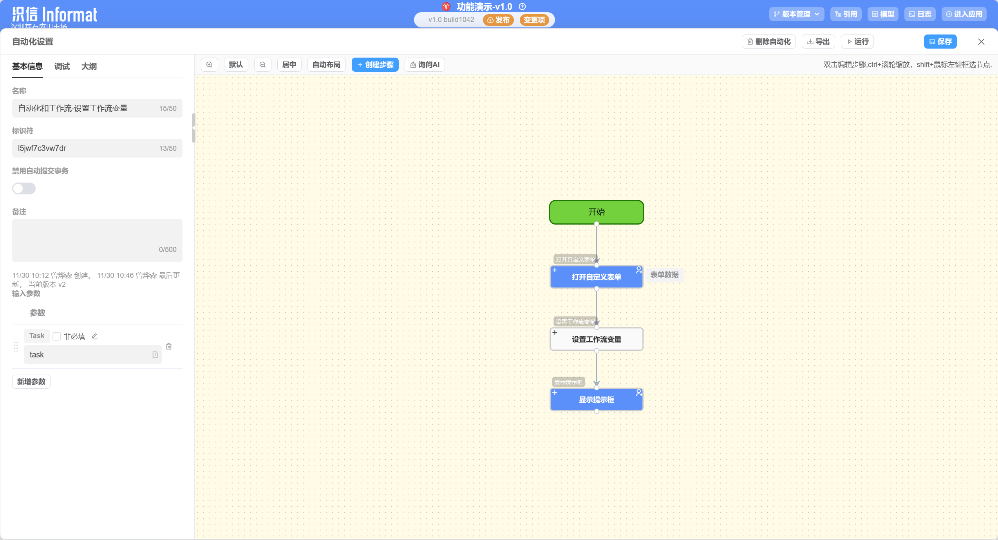Delete the task parameter via trash icon

(169, 346)
